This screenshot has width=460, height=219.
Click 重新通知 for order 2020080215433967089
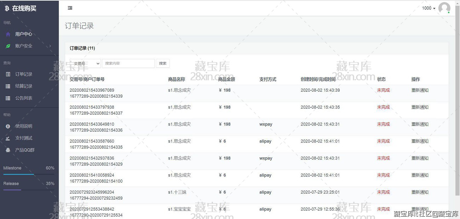(420, 90)
